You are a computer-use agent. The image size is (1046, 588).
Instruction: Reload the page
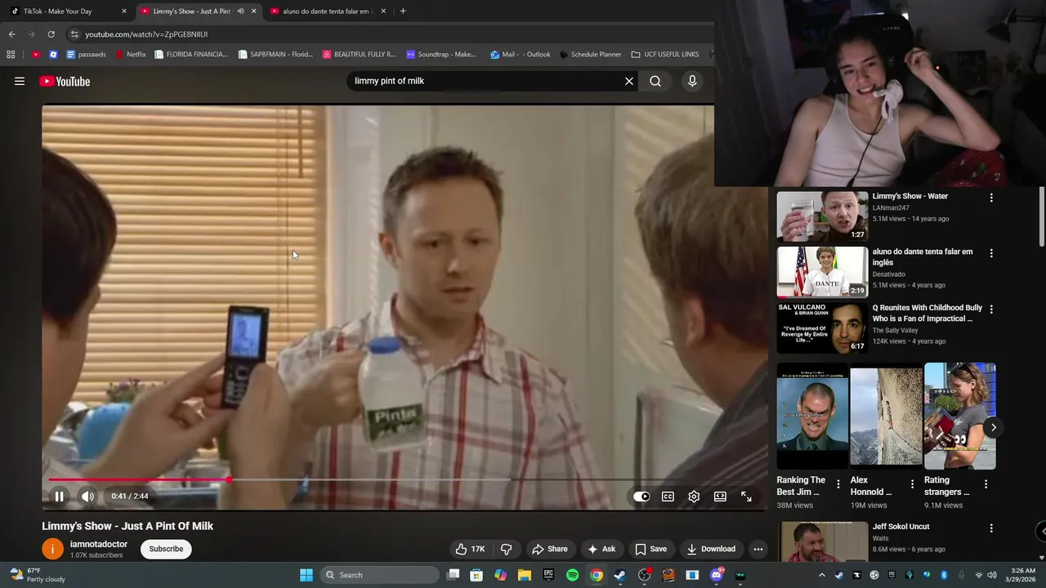(51, 34)
